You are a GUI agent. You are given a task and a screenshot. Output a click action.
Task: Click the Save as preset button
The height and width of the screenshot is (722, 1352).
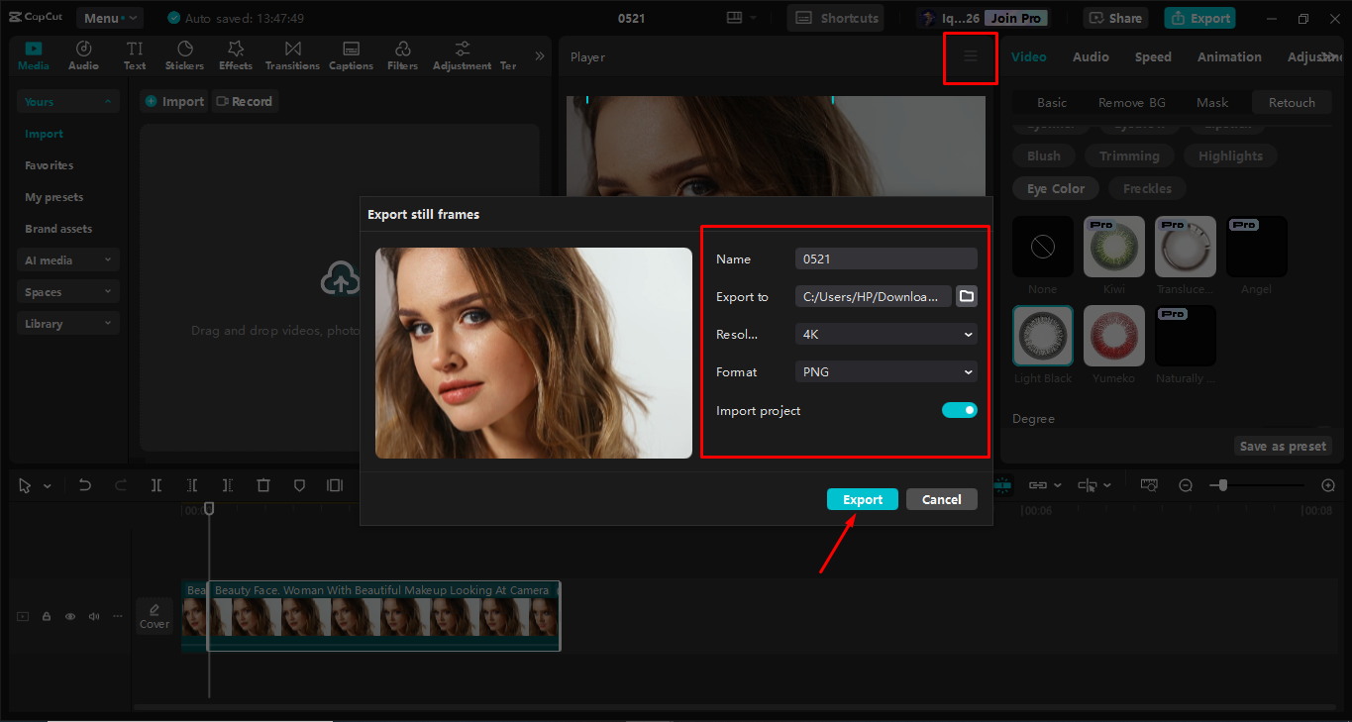pyautogui.click(x=1282, y=446)
